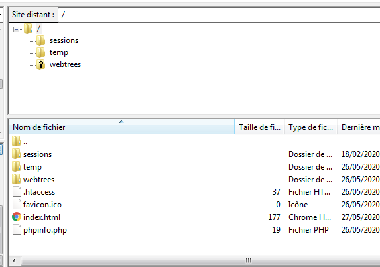380x267 pixels.
Task: Click the file icon beside .htaccess
Action: click(17, 191)
